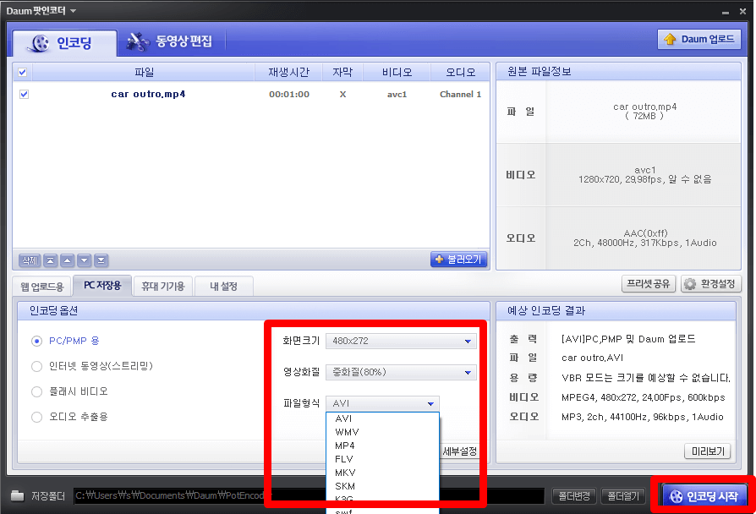
Task: Open 환경설정 settings with gear icon
Action: [x=710, y=283]
